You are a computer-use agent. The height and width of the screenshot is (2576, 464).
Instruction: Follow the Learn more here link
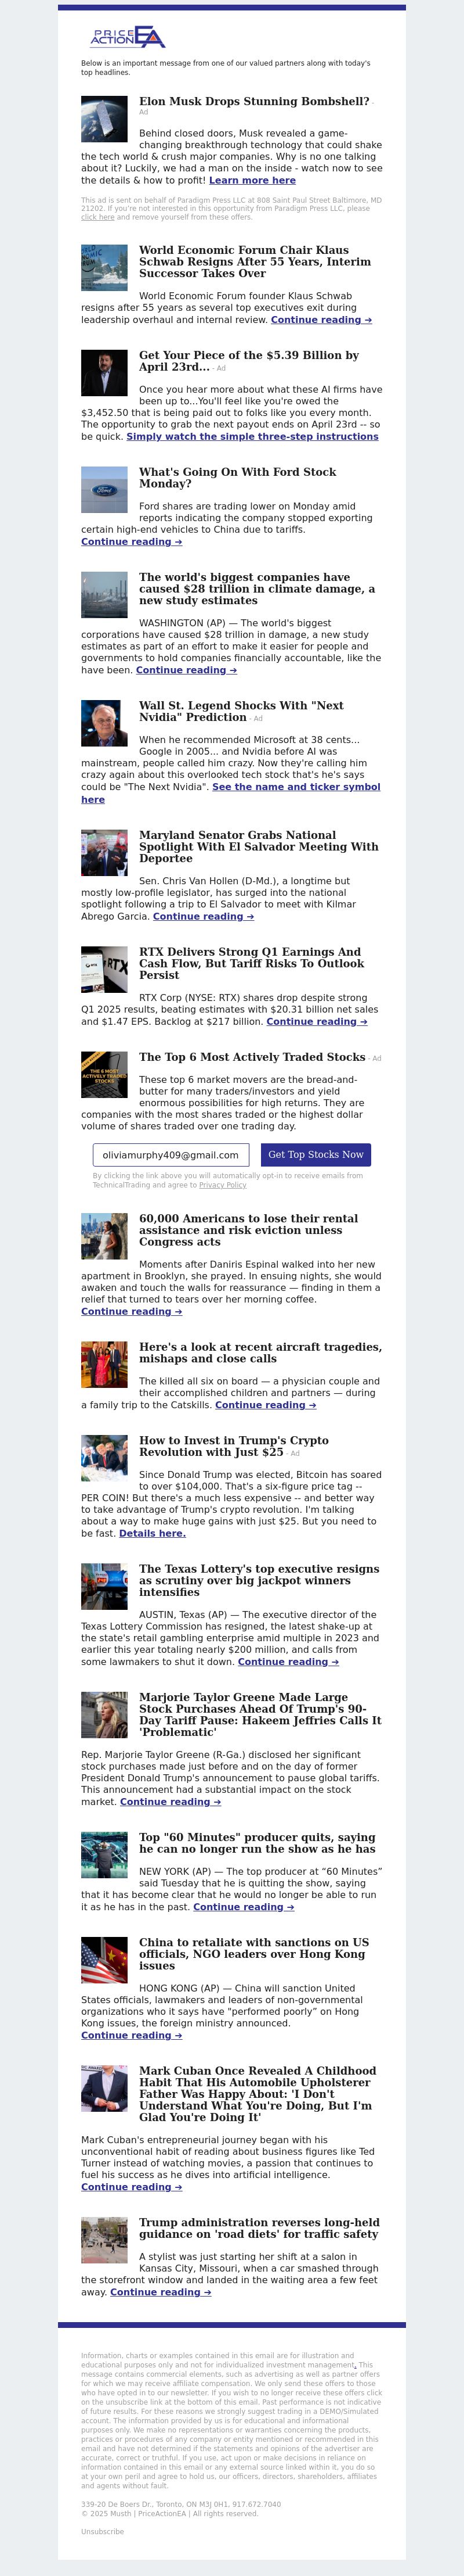tap(252, 181)
